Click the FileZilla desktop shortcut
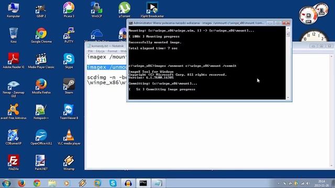 point(14,162)
